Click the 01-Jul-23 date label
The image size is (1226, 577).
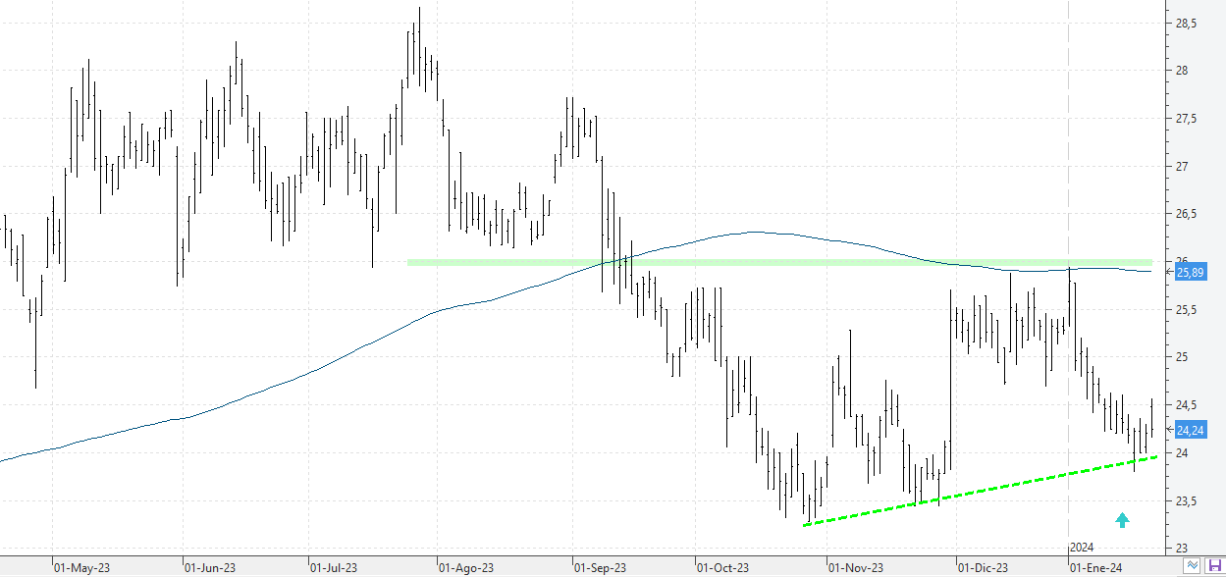pyautogui.click(x=333, y=567)
